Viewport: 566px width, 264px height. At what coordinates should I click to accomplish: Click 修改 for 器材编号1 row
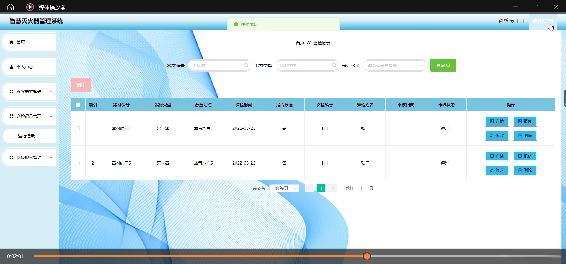click(497, 135)
